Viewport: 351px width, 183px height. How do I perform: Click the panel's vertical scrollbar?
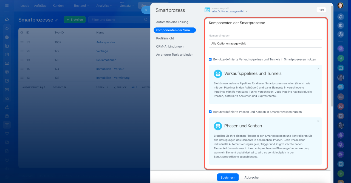[332, 55]
